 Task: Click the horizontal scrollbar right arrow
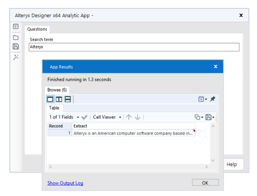(206, 167)
